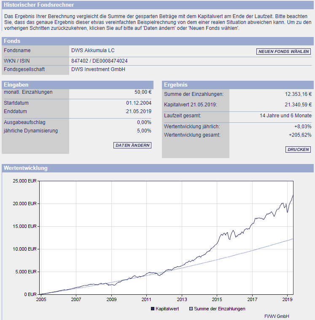
Task: Click the FWW GmbH credit text
Action: point(277,316)
